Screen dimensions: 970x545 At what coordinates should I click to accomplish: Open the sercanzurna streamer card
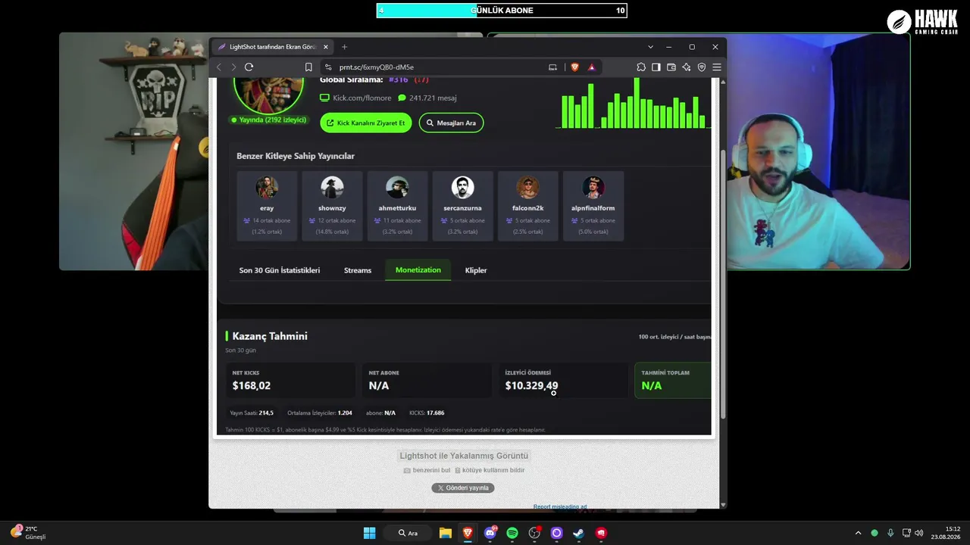pyautogui.click(x=462, y=206)
